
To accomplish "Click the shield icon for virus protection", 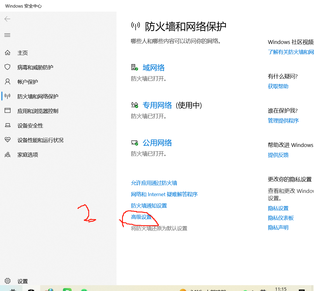I will pyautogui.click(x=8, y=67).
